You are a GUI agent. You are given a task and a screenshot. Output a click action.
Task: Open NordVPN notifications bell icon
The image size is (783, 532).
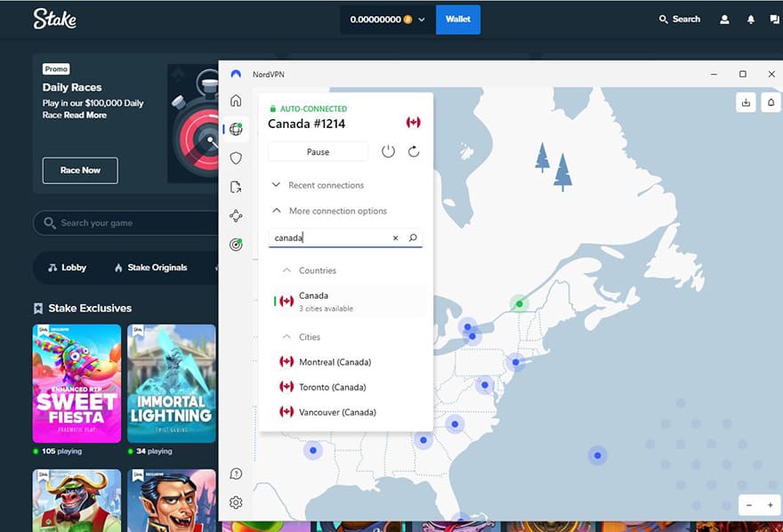771,102
